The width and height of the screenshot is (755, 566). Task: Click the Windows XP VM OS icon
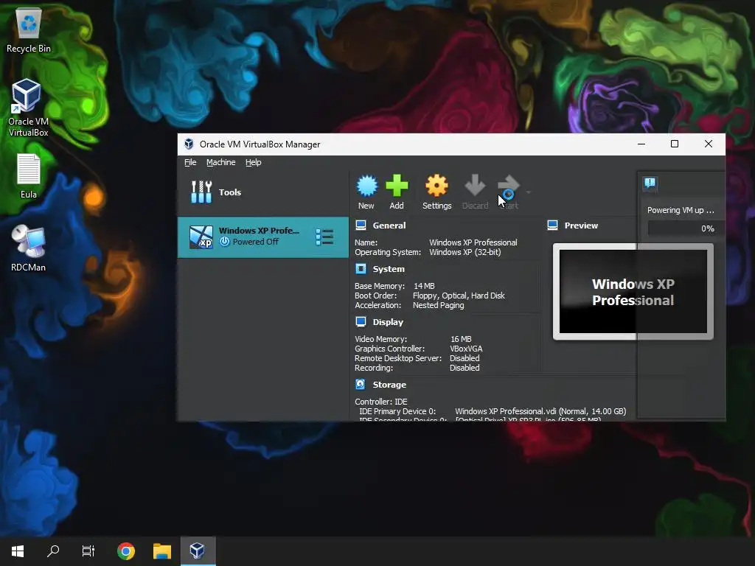(x=201, y=237)
